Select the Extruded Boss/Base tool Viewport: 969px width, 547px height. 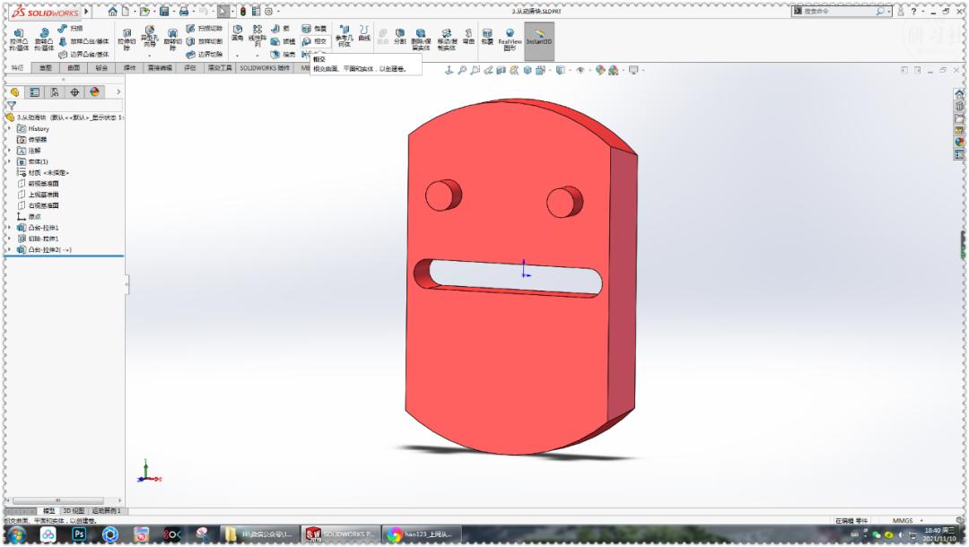[18, 34]
